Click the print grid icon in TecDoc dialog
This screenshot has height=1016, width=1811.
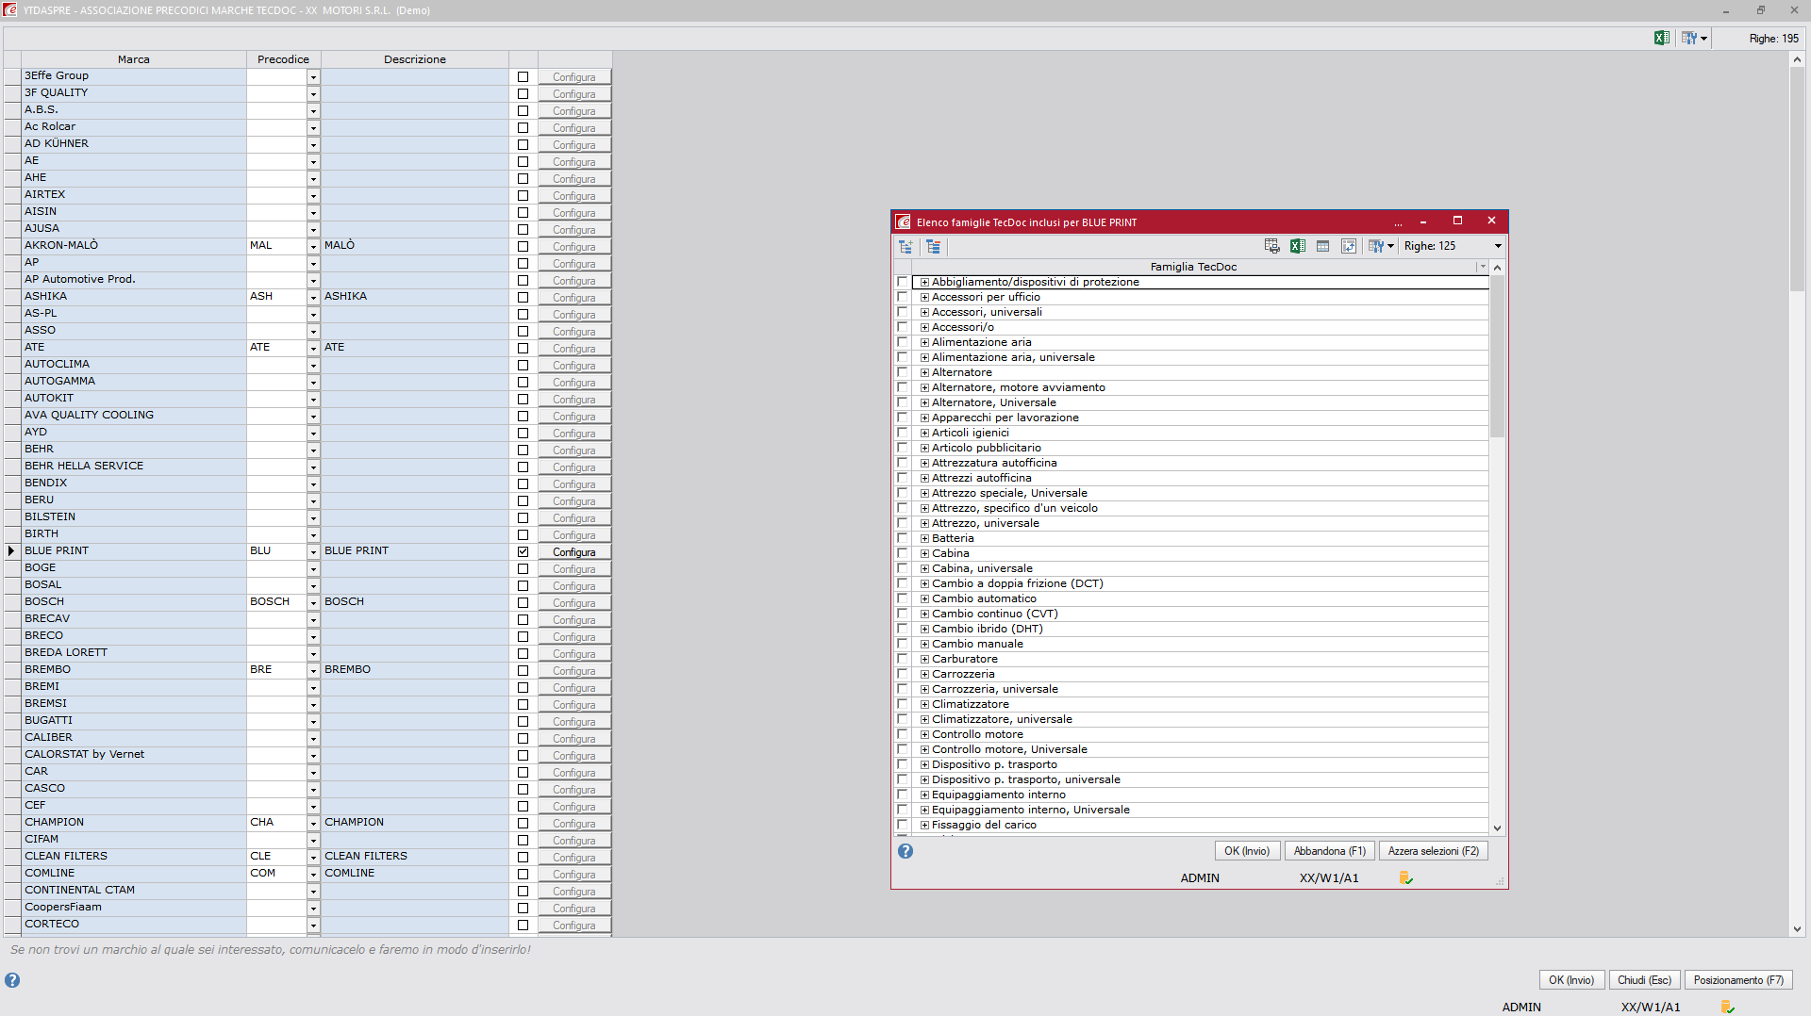[x=1272, y=246]
